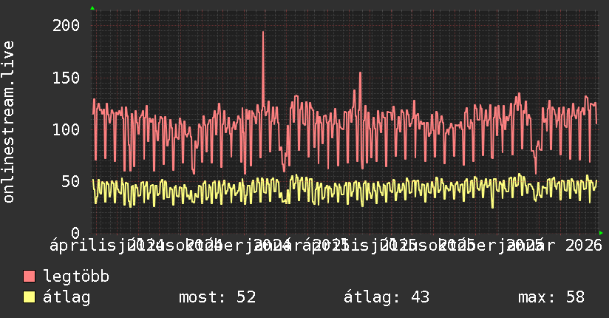This screenshot has width=609, height=318.
Task: Click the y-axis label 0
Action: pos(75,233)
